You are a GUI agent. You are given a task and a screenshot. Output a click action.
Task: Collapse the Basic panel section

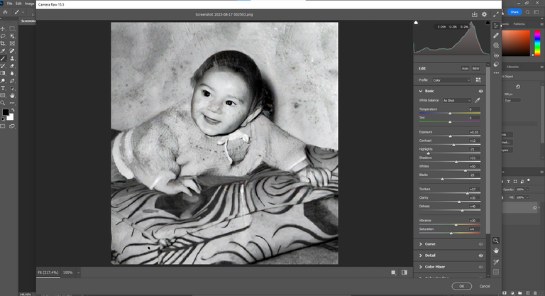(421, 91)
